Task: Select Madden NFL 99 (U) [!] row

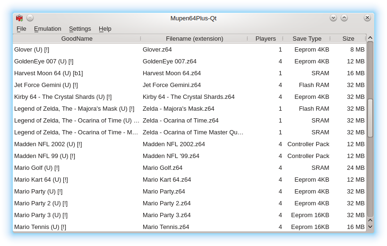Action: tap(189, 156)
